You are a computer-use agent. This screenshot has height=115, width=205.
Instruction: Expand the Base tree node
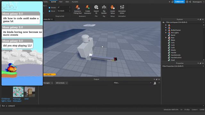point(166,38)
